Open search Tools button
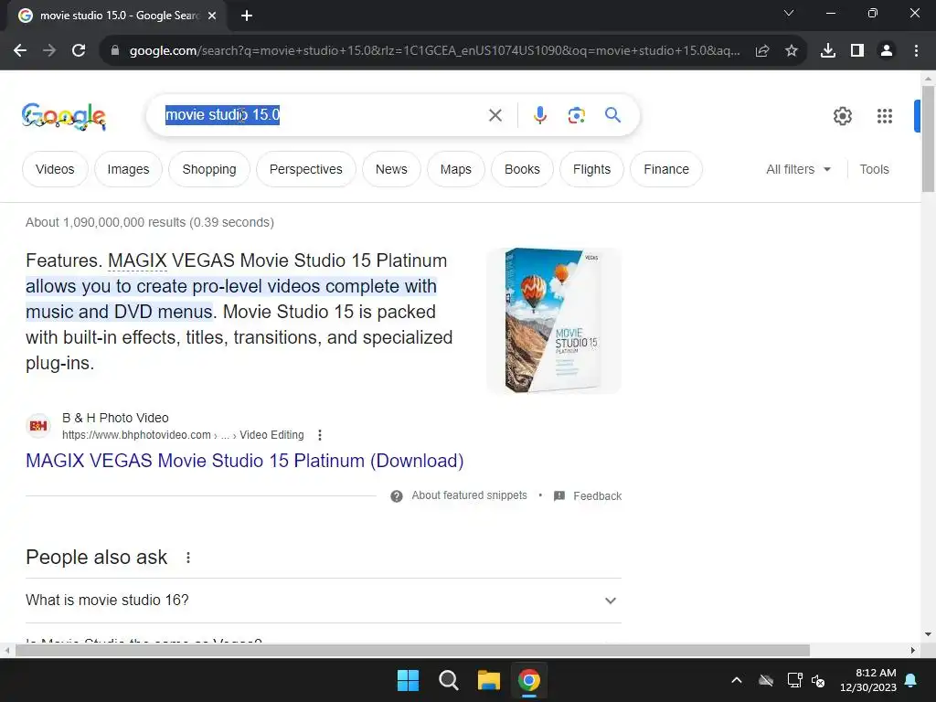Screen dimensions: 936x702 pyautogui.click(x=875, y=169)
